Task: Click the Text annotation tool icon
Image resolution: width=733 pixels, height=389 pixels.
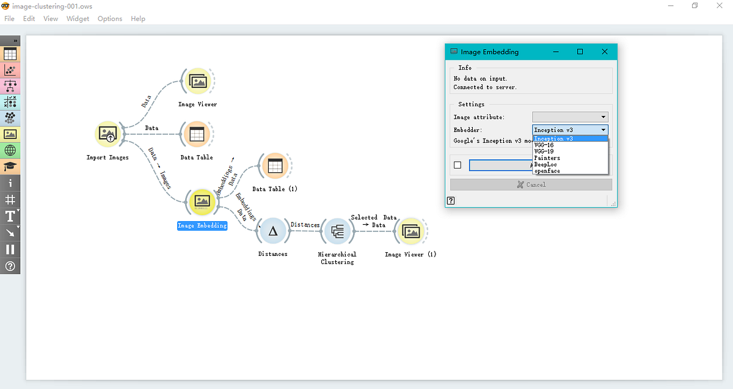Action: click(10, 215)
